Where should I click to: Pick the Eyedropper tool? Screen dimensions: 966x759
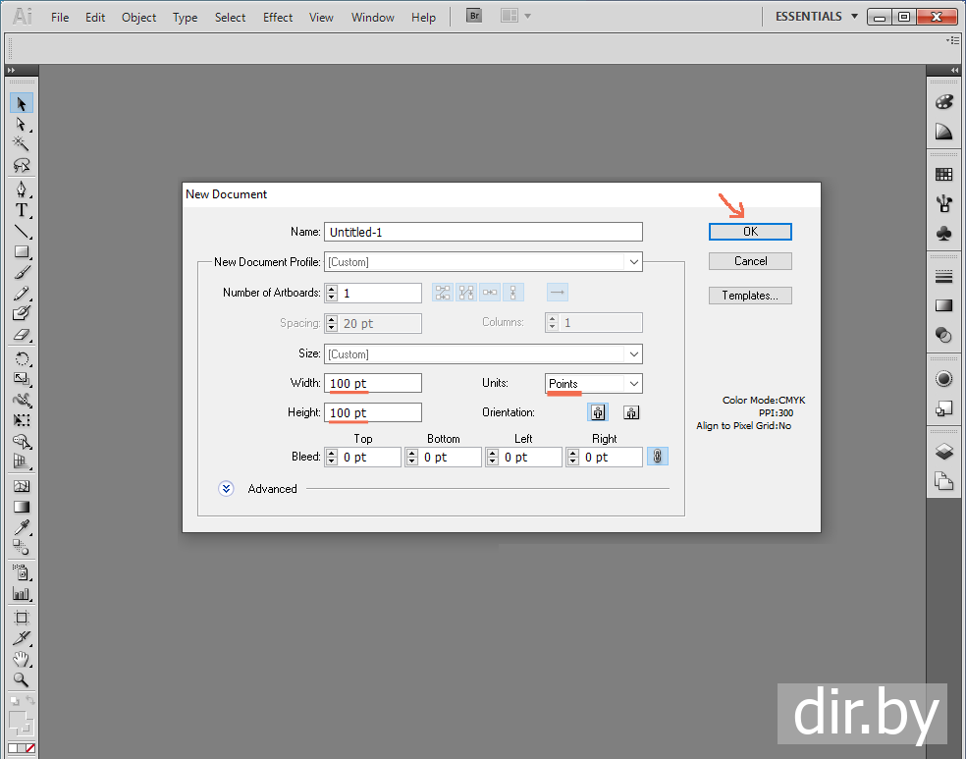[x=21, y=528]
